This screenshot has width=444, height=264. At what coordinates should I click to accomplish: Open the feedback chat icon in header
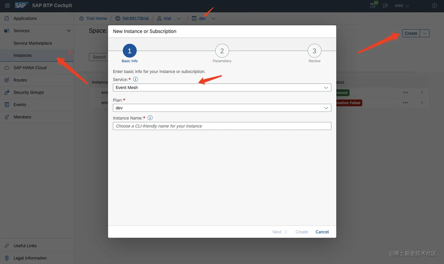(x=385, y=6)
